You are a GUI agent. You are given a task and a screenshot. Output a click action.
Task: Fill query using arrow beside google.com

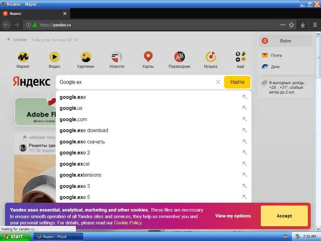click(x=245, y=119)
